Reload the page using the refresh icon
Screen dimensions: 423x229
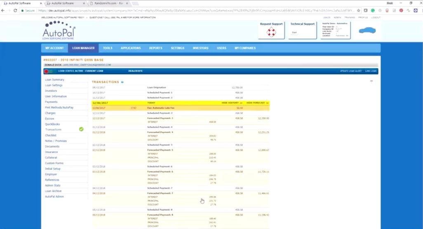(x=15, y=11)
